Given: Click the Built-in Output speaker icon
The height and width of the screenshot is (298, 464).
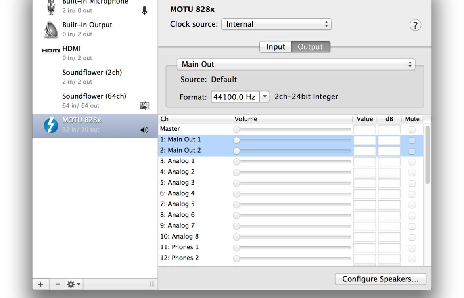Looking at the screenshot, I should (x=51, y=30).
